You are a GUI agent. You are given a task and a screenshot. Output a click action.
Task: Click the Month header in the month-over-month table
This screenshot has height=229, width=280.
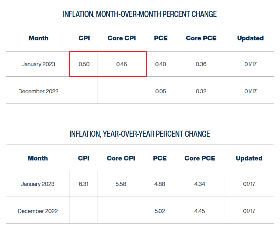point(38,38)
